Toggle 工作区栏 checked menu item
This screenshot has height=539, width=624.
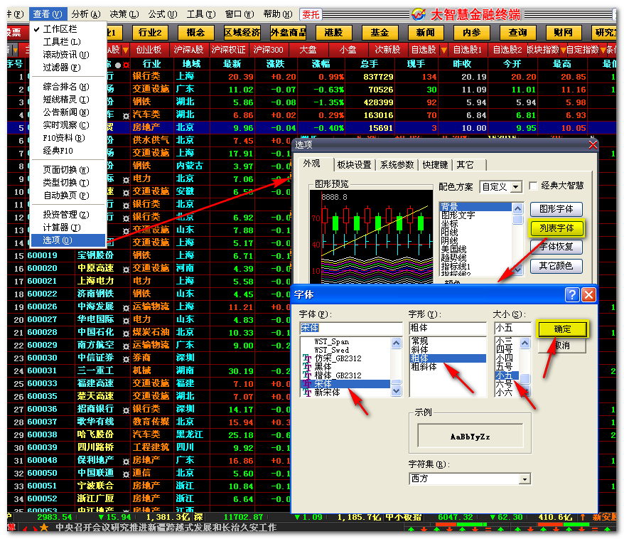click(x=60, y=28)
